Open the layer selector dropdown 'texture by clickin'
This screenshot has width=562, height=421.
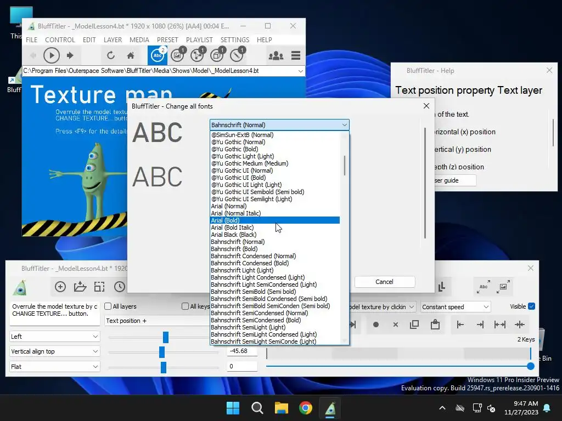pos(383,307)
